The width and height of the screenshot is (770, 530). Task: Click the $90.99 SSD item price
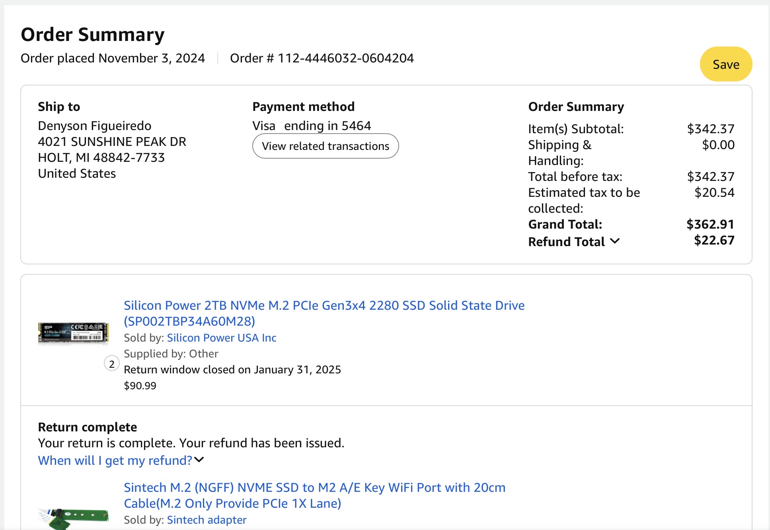[140, 386]
